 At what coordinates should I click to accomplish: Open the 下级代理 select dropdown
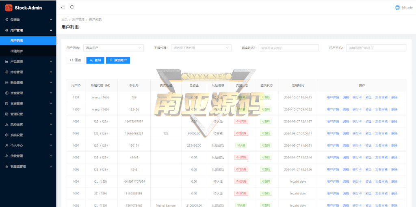click(201, 48)
